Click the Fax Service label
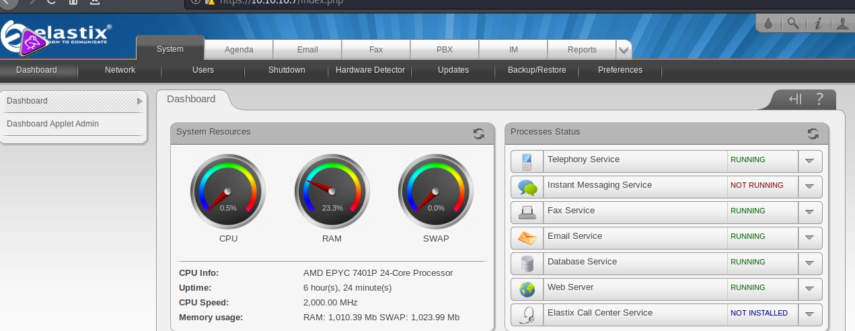 [571, 211]
